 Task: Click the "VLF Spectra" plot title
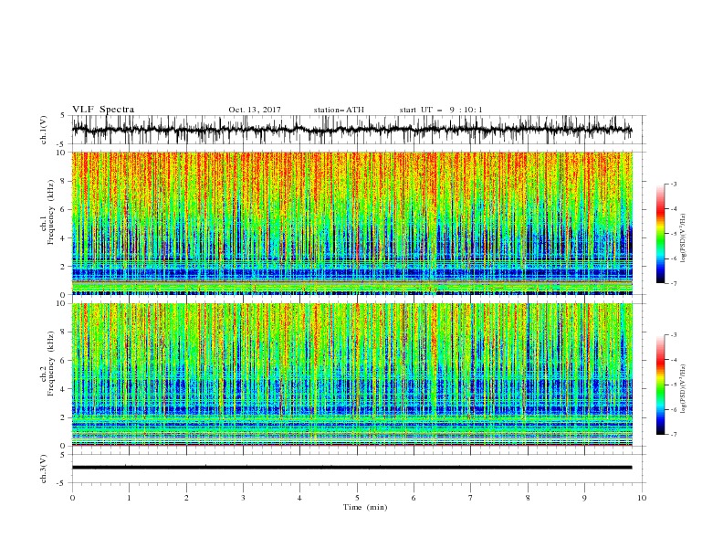coord(103,110)
